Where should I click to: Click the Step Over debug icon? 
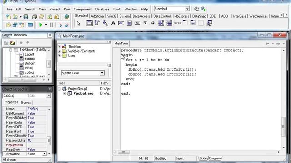[67, 25]
